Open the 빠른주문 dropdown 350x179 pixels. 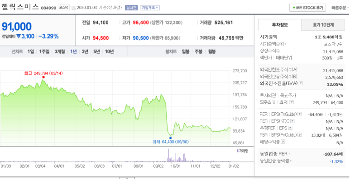340,8
